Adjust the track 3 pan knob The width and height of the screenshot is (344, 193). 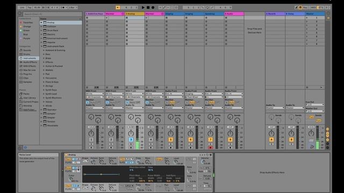131,133
